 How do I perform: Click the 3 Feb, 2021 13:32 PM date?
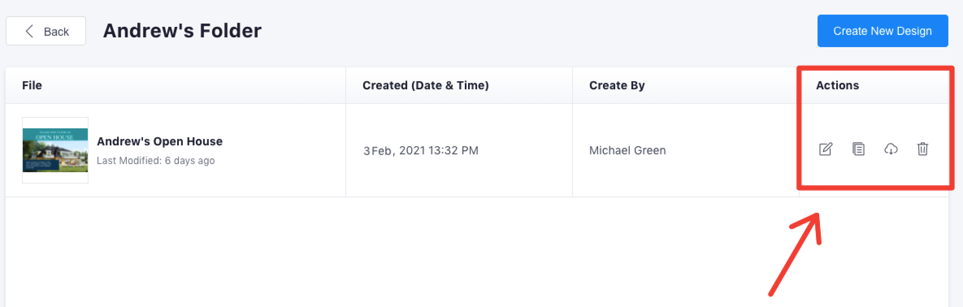[421, 151]
